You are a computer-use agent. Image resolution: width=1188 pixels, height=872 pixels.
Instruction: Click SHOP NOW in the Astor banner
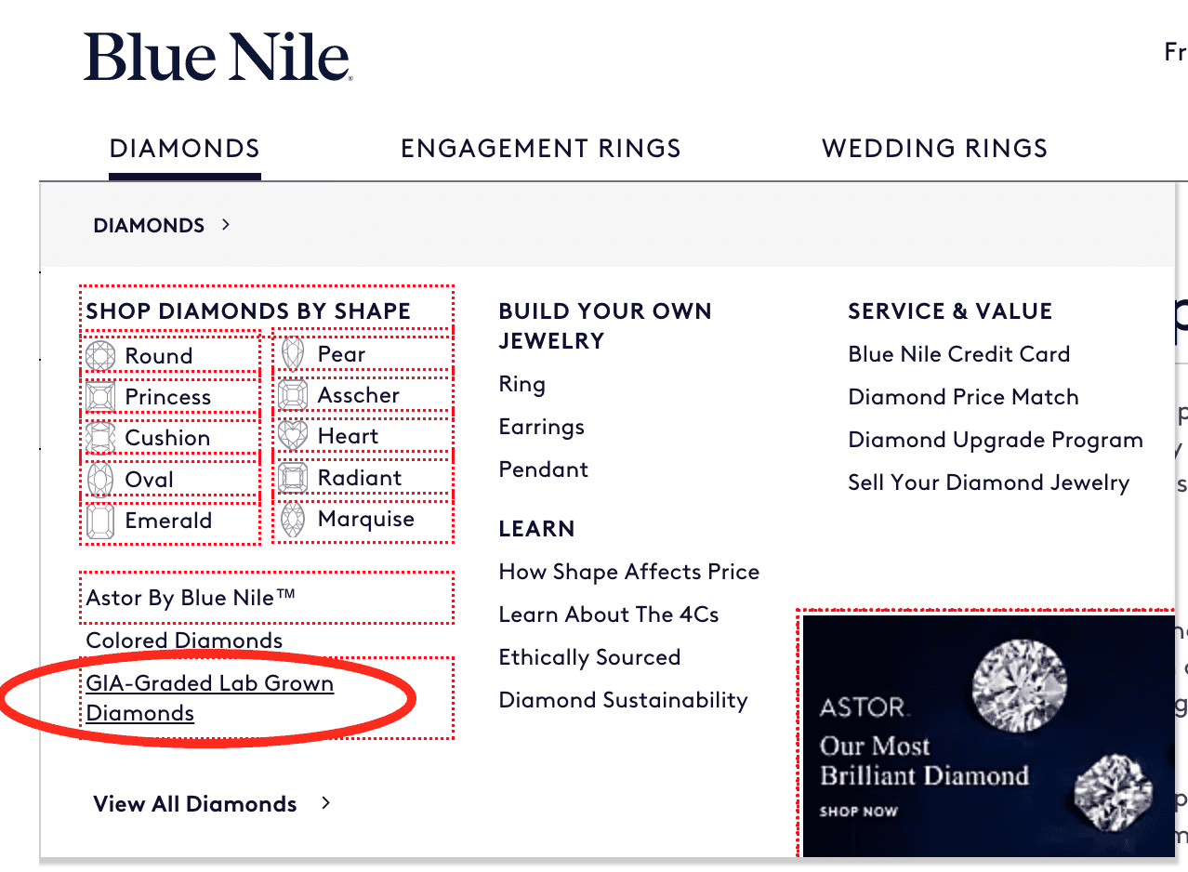[x=857, y=810]
